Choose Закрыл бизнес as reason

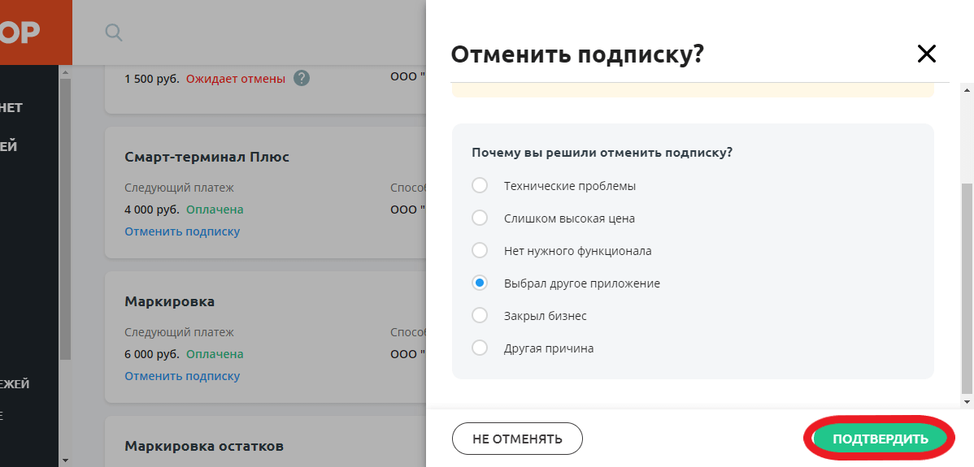480,315
